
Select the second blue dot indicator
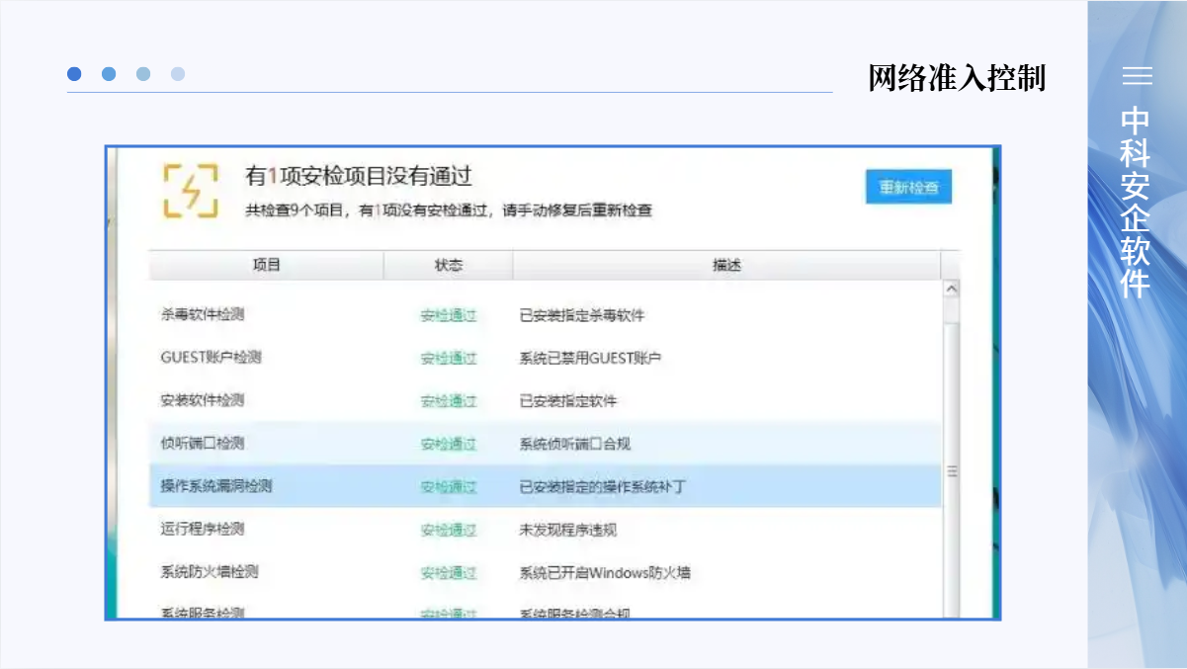[x=109, y=74]
